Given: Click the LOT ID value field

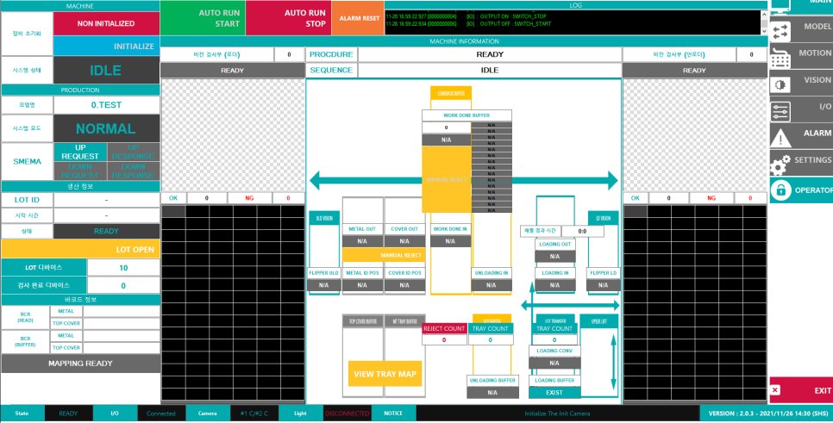Looking at the screenshot, I should tap(106, 200).
